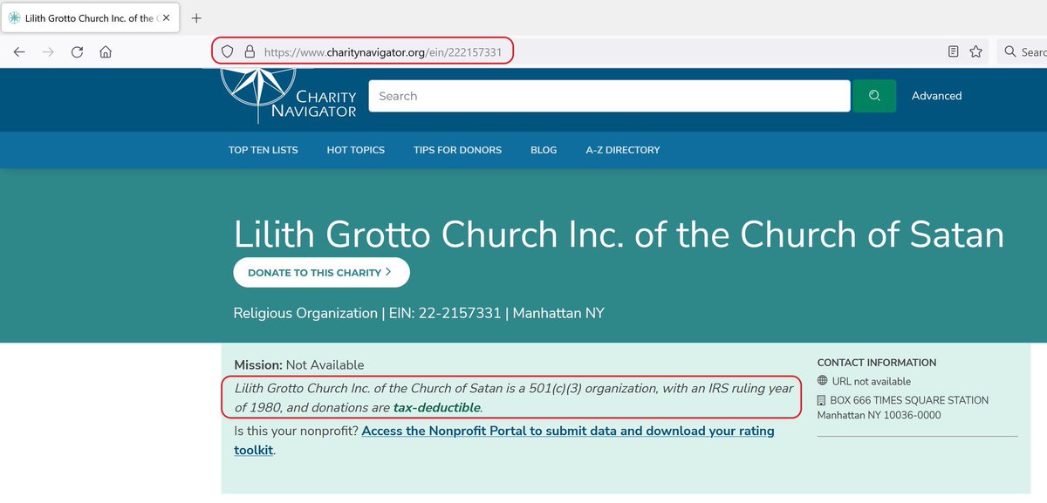This screenshot has height=503, width=1047.
Task: Open the A-Z DIRECTORY menu item
Action: point(623,150)
